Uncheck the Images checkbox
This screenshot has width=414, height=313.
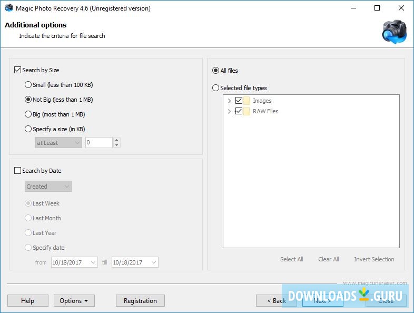[x=239, y=101]
